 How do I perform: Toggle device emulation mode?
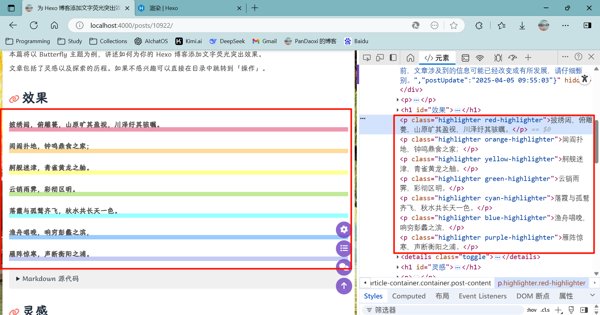coord(380,58)
